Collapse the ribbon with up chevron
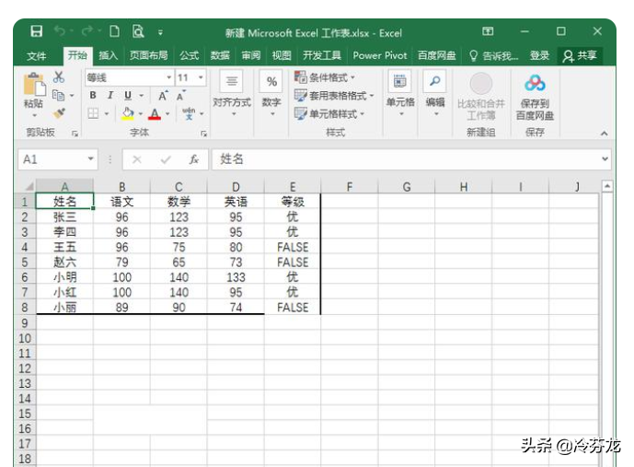This screenshot has height=467, width=634. tap(604, 134)
